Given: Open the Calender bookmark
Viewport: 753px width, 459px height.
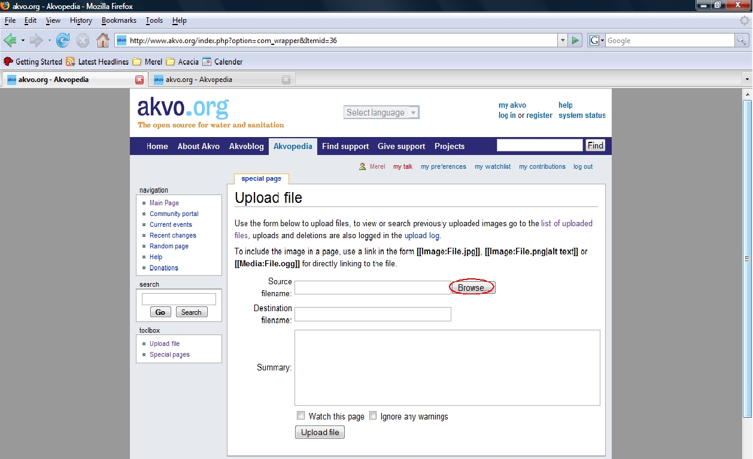Looking at the screenshot, I should (x=223, y=62).
